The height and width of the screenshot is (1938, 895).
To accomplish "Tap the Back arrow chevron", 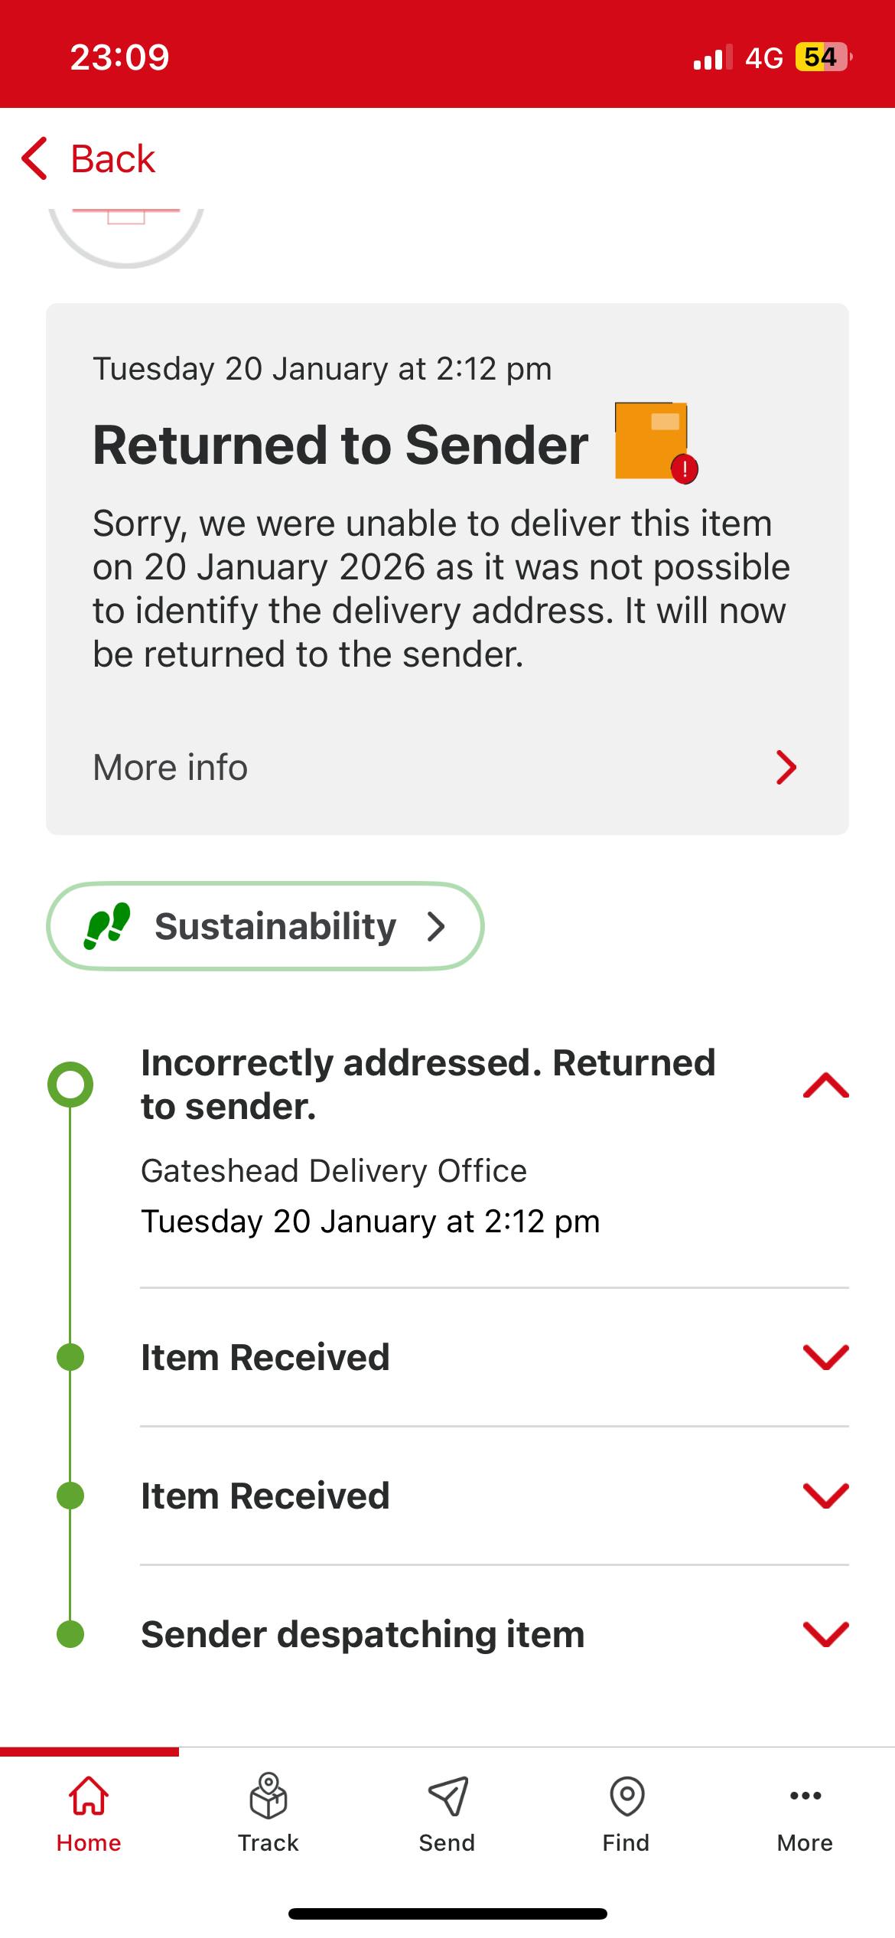I will coord(35,159).
